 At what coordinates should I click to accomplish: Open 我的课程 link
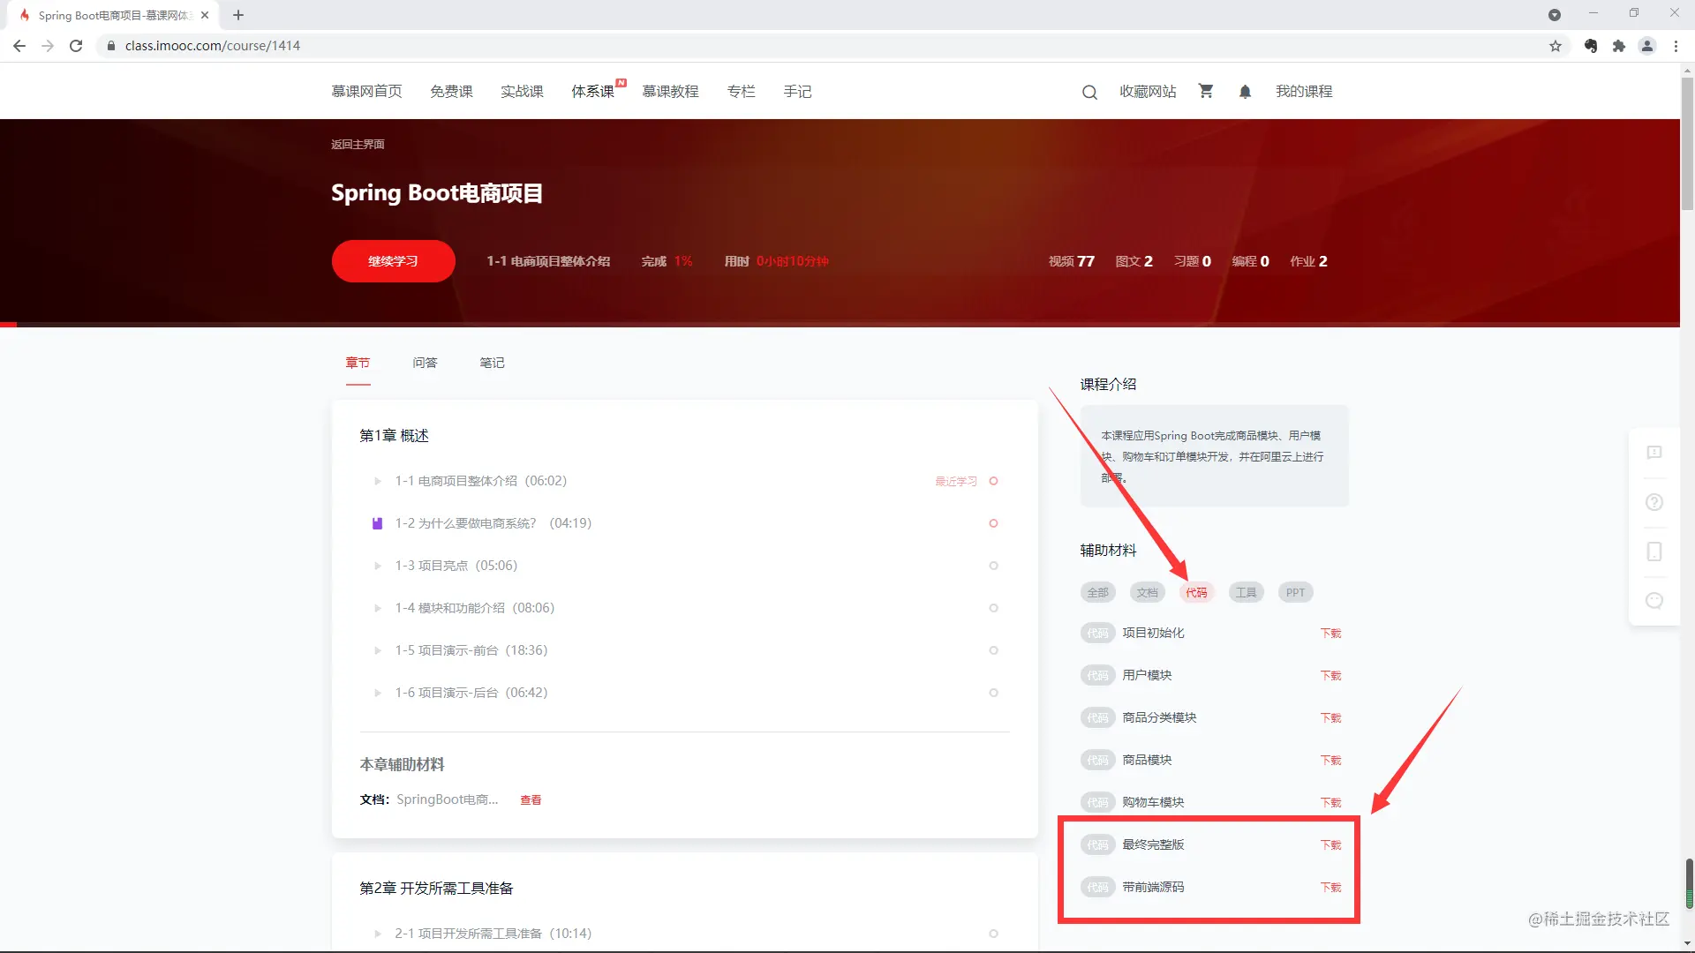(x=1304, y=92)
